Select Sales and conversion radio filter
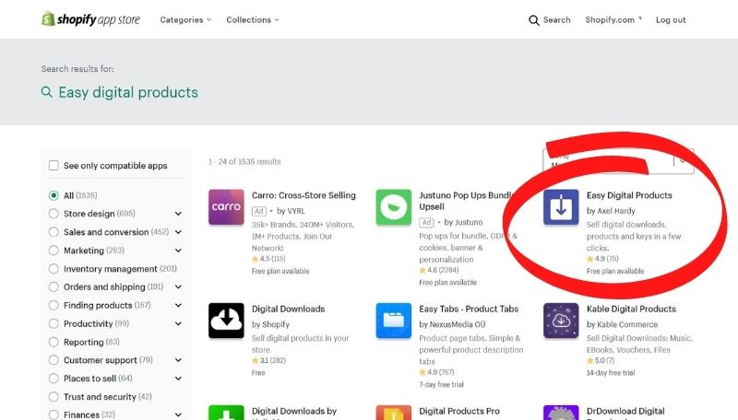The height and width of the screenshot is (420, 738). (x=54, y=231)
